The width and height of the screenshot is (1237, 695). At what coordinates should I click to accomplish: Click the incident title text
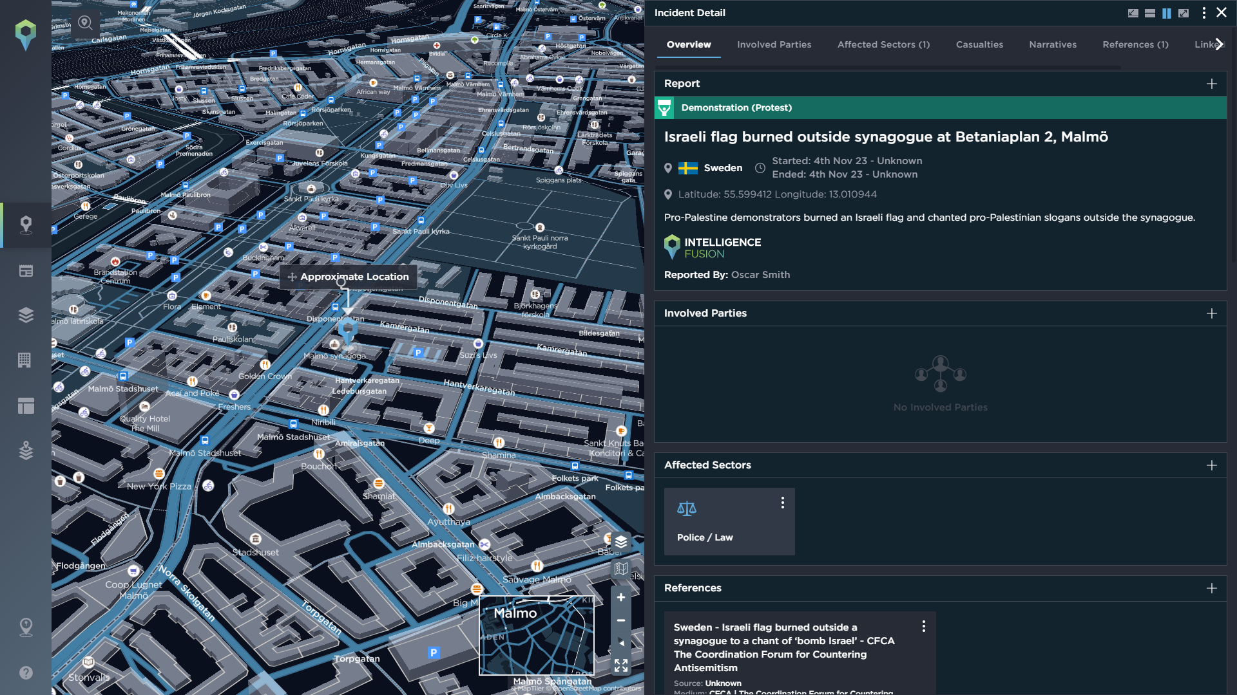[x=886, y=137]
